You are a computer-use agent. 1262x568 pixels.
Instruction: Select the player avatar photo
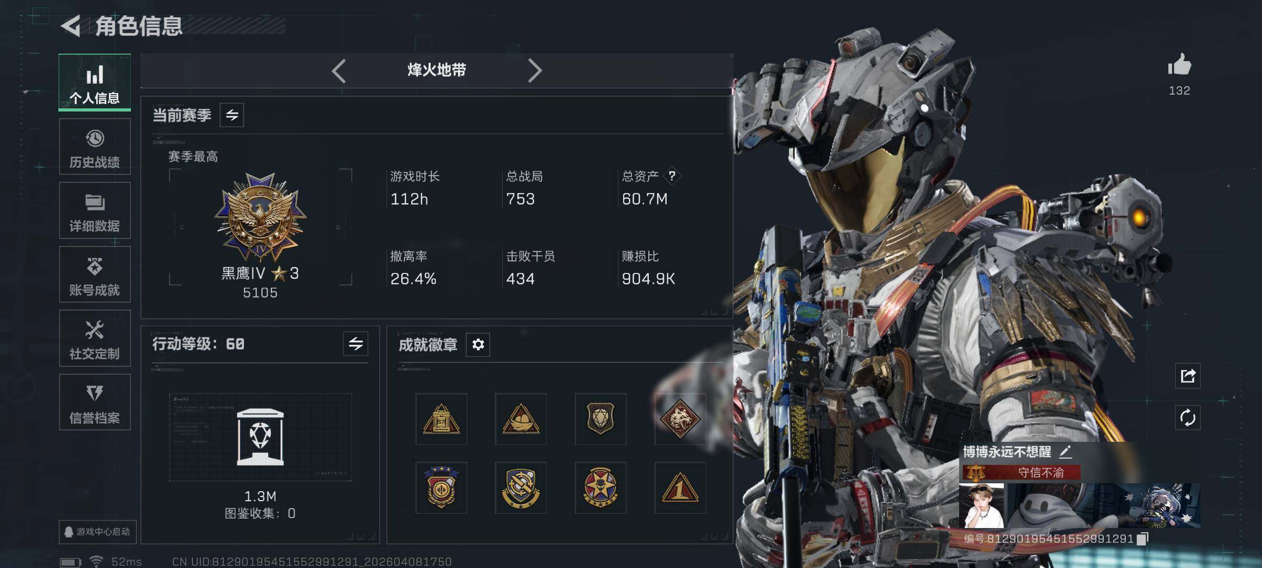coord(982,506)
